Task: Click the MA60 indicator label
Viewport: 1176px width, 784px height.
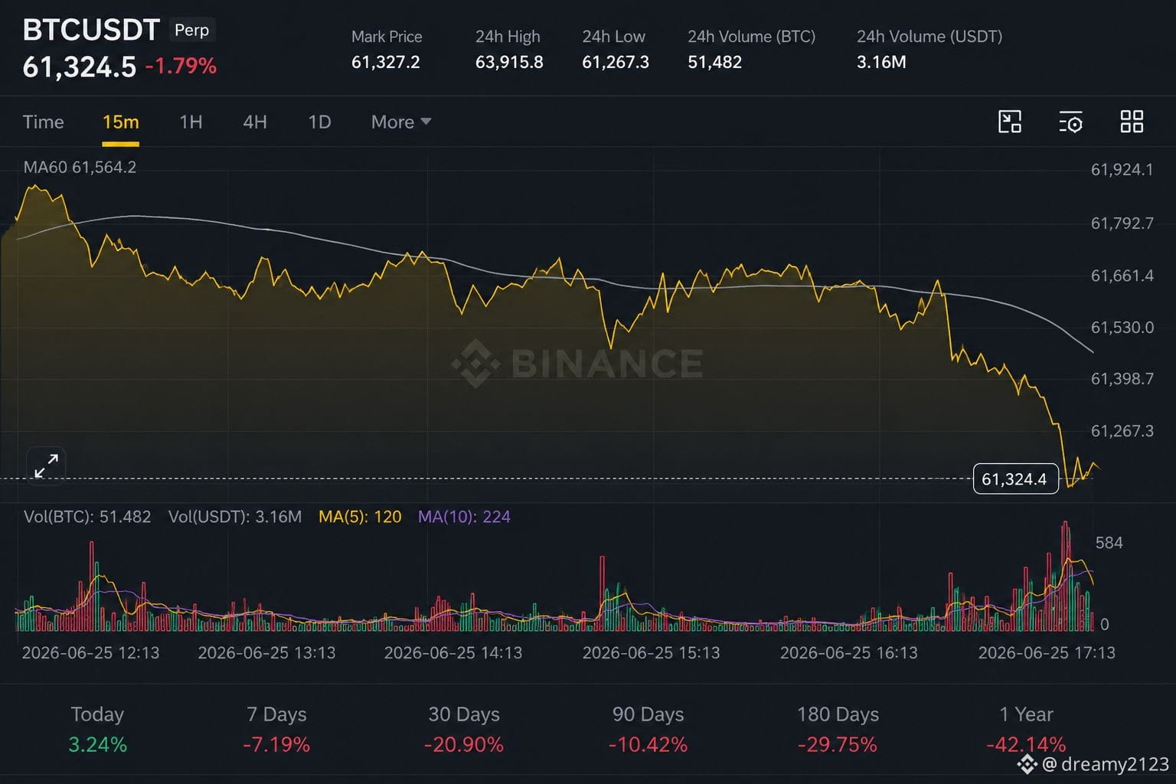Action: point(80,167)
